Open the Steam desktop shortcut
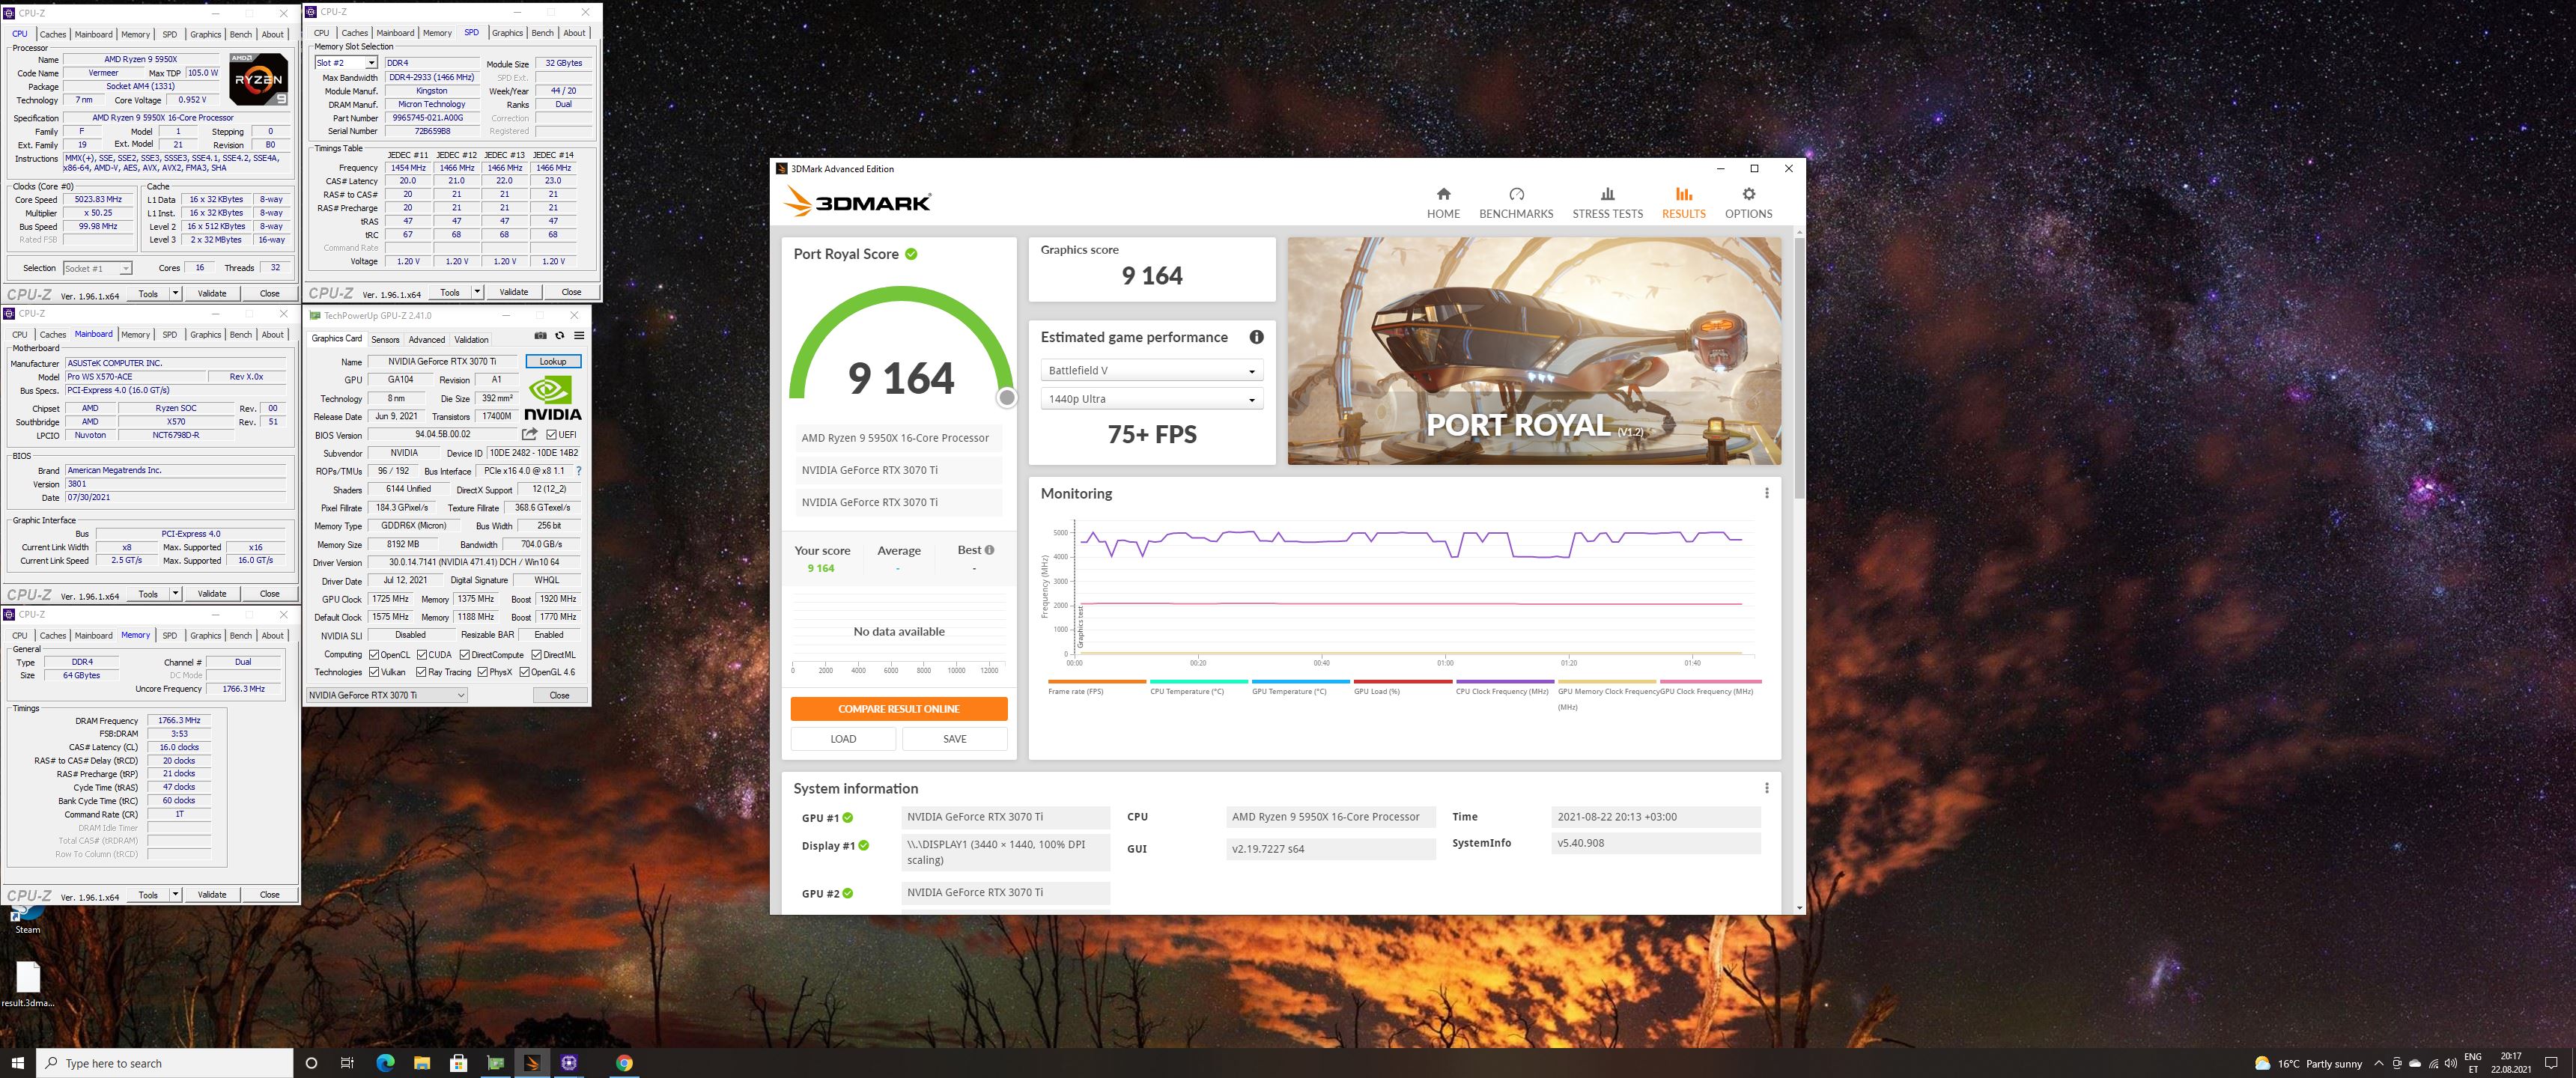2576x1078 pixels. point(27,919)
